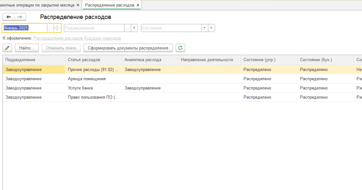Open Распределение расходов будущих периодов link
362x190 pixels.
tap(77, 38)
